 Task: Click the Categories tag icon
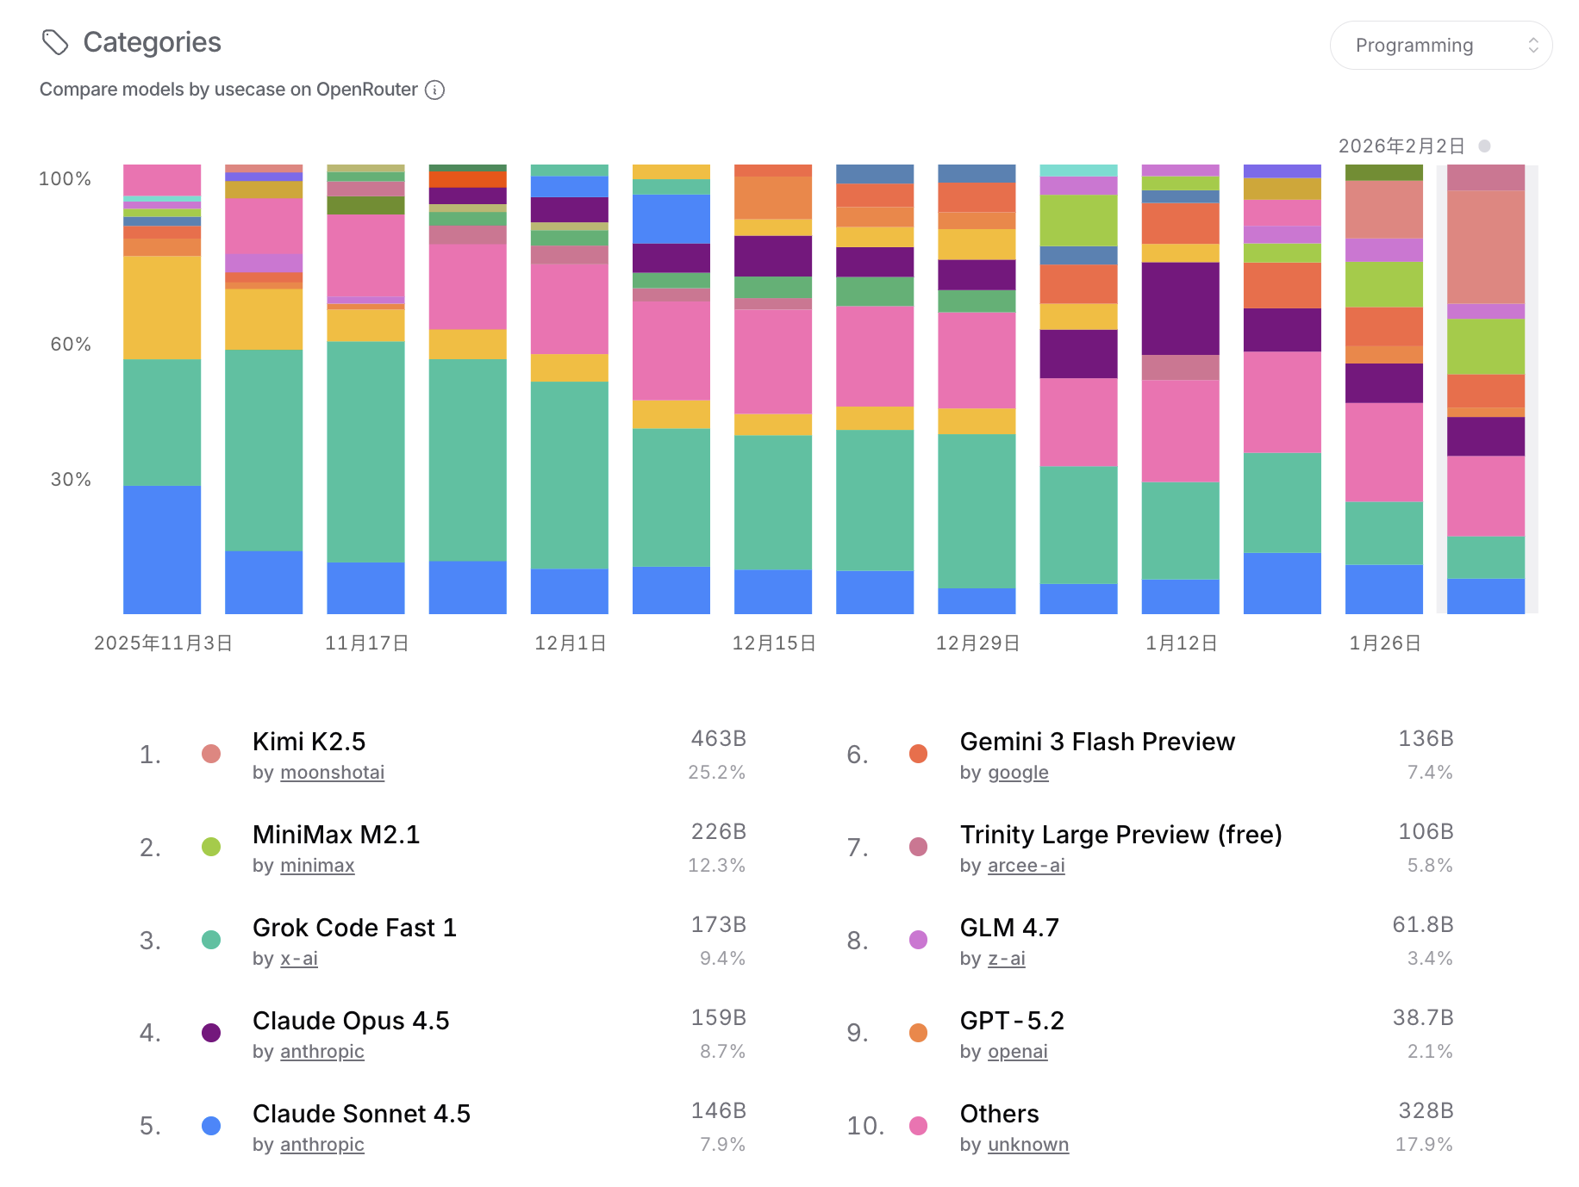point(55,42)
